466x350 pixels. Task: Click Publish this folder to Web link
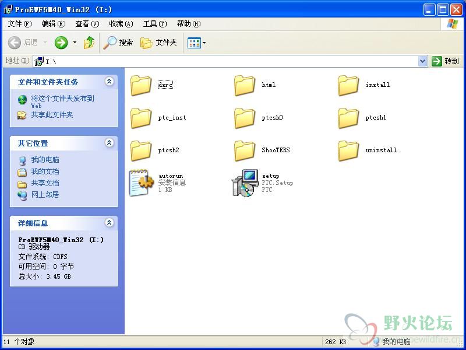(63, 101)
